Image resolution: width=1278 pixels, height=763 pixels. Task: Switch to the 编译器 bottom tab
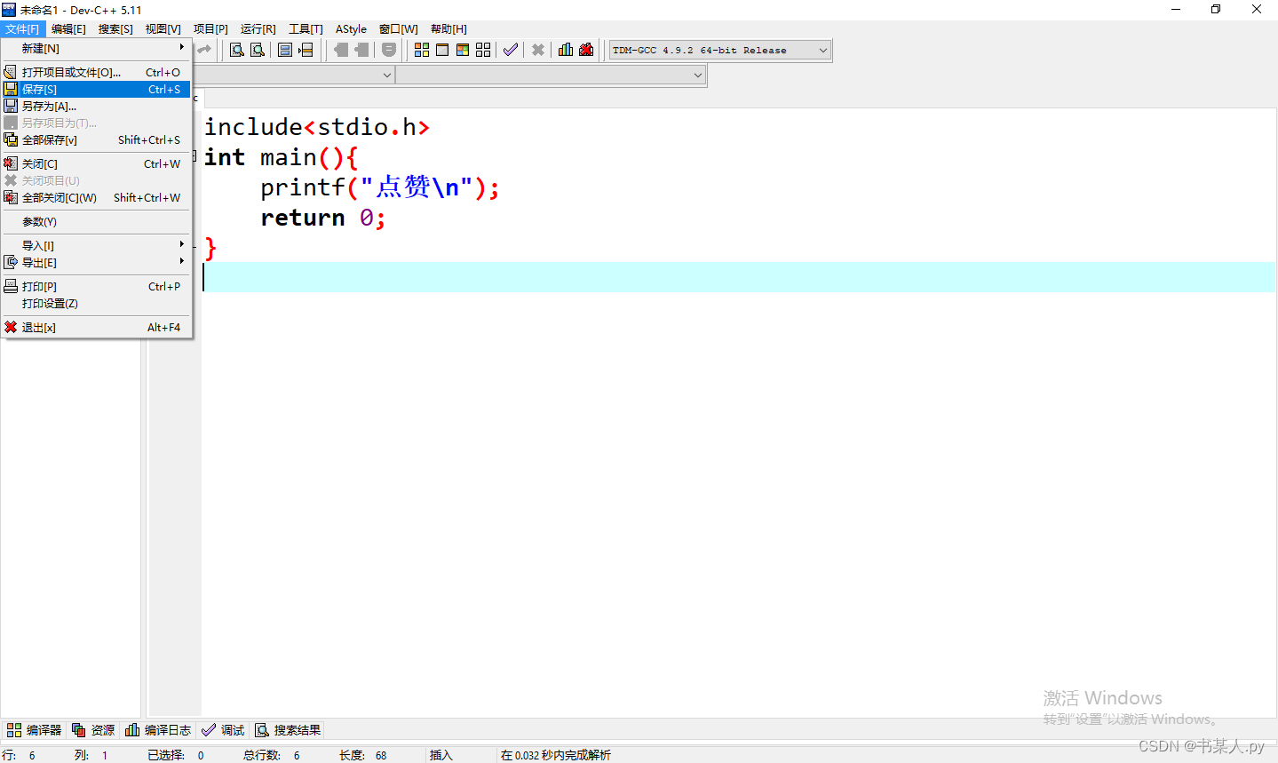pyautogui.click(x=34, y=730)
